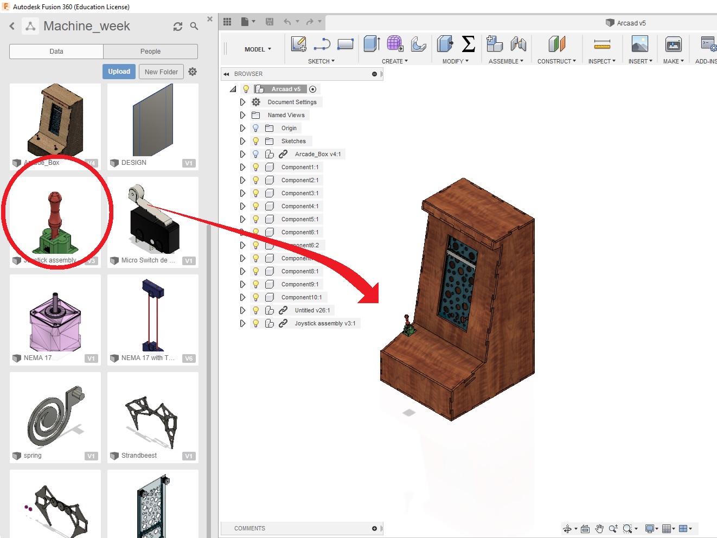Open the INSPECT menu
This screenshot has height=538, width=717.
tap(602, 61)
